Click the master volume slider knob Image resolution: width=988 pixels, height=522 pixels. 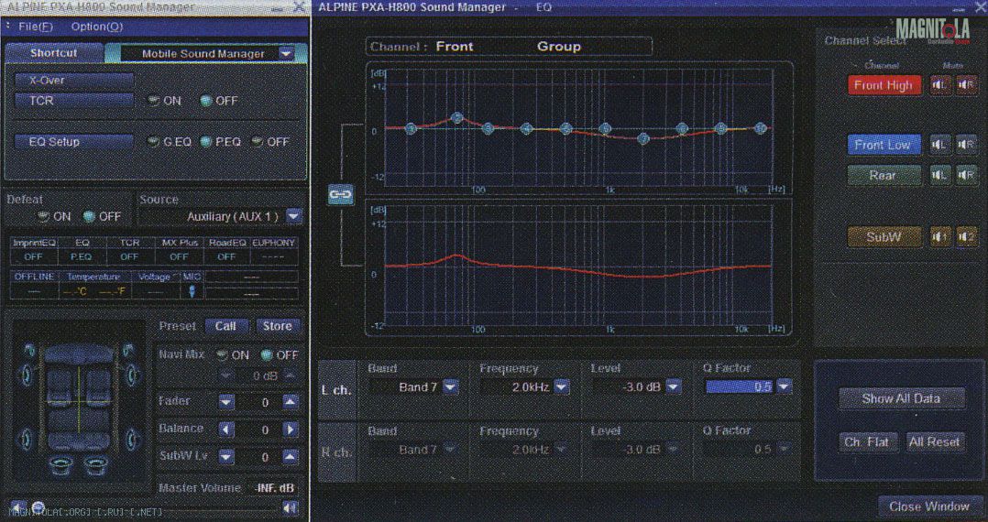coord(38,506)
